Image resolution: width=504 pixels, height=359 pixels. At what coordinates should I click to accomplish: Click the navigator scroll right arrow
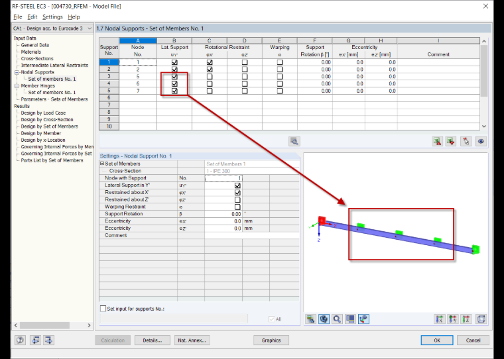pos(89,325)
